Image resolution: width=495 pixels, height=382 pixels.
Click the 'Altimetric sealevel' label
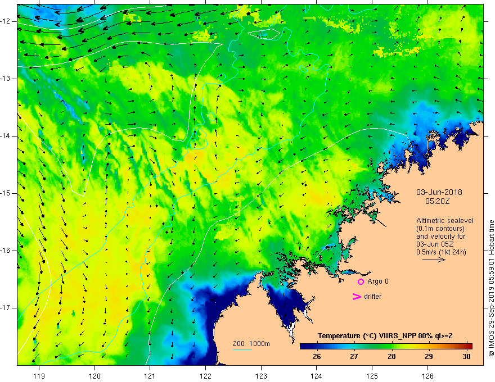pyautogui.click(x=445, y=221)
